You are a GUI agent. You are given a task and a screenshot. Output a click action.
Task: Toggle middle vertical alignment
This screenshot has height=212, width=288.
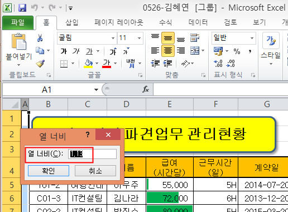[168, 38]
